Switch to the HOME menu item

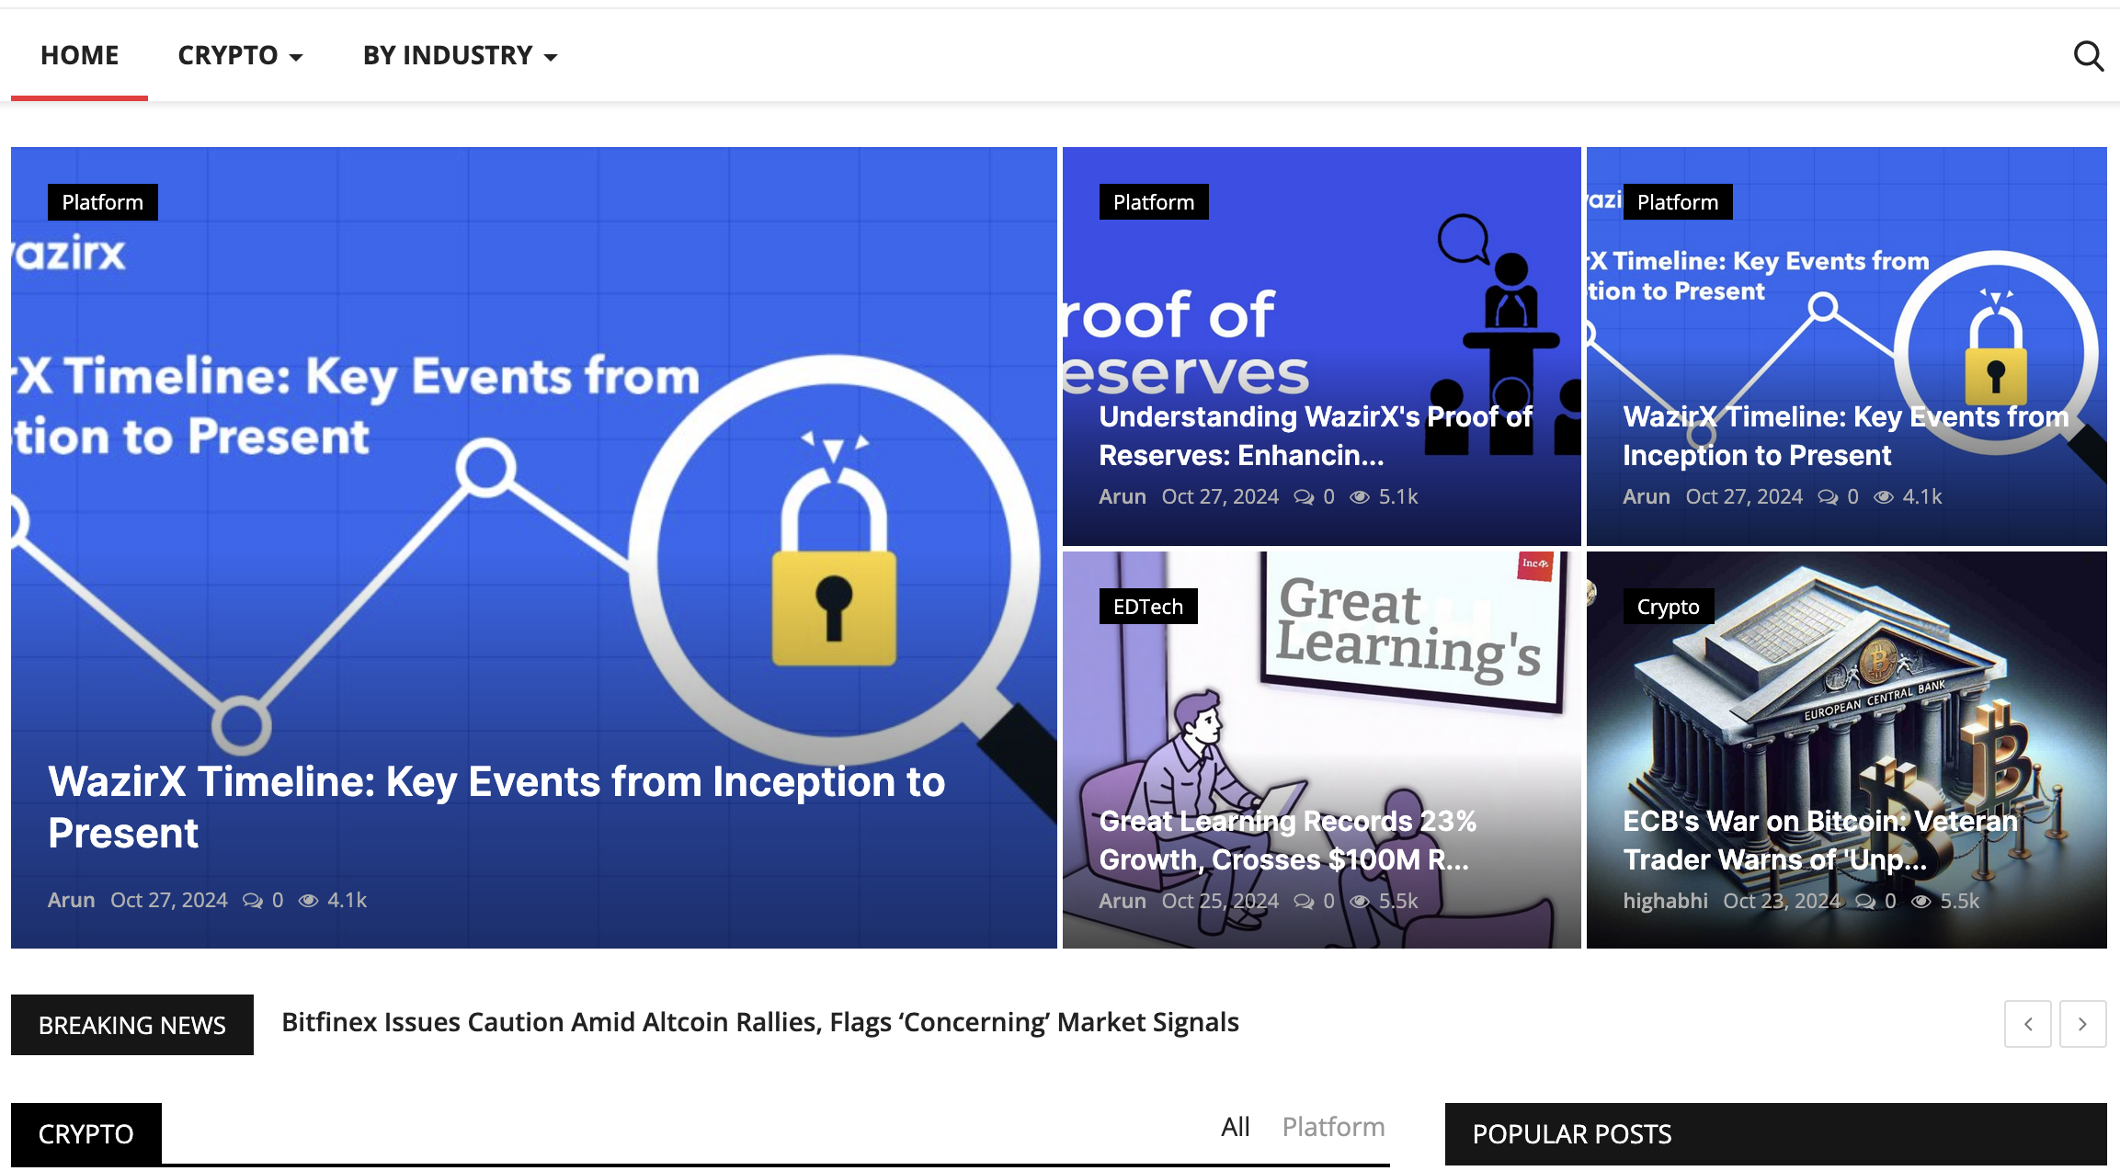[x=79, y=55]
